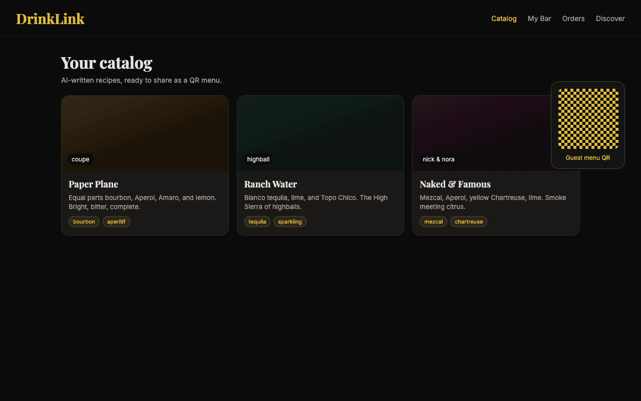
Task: Click the highball glass badge
Action: tap(258, 159)
